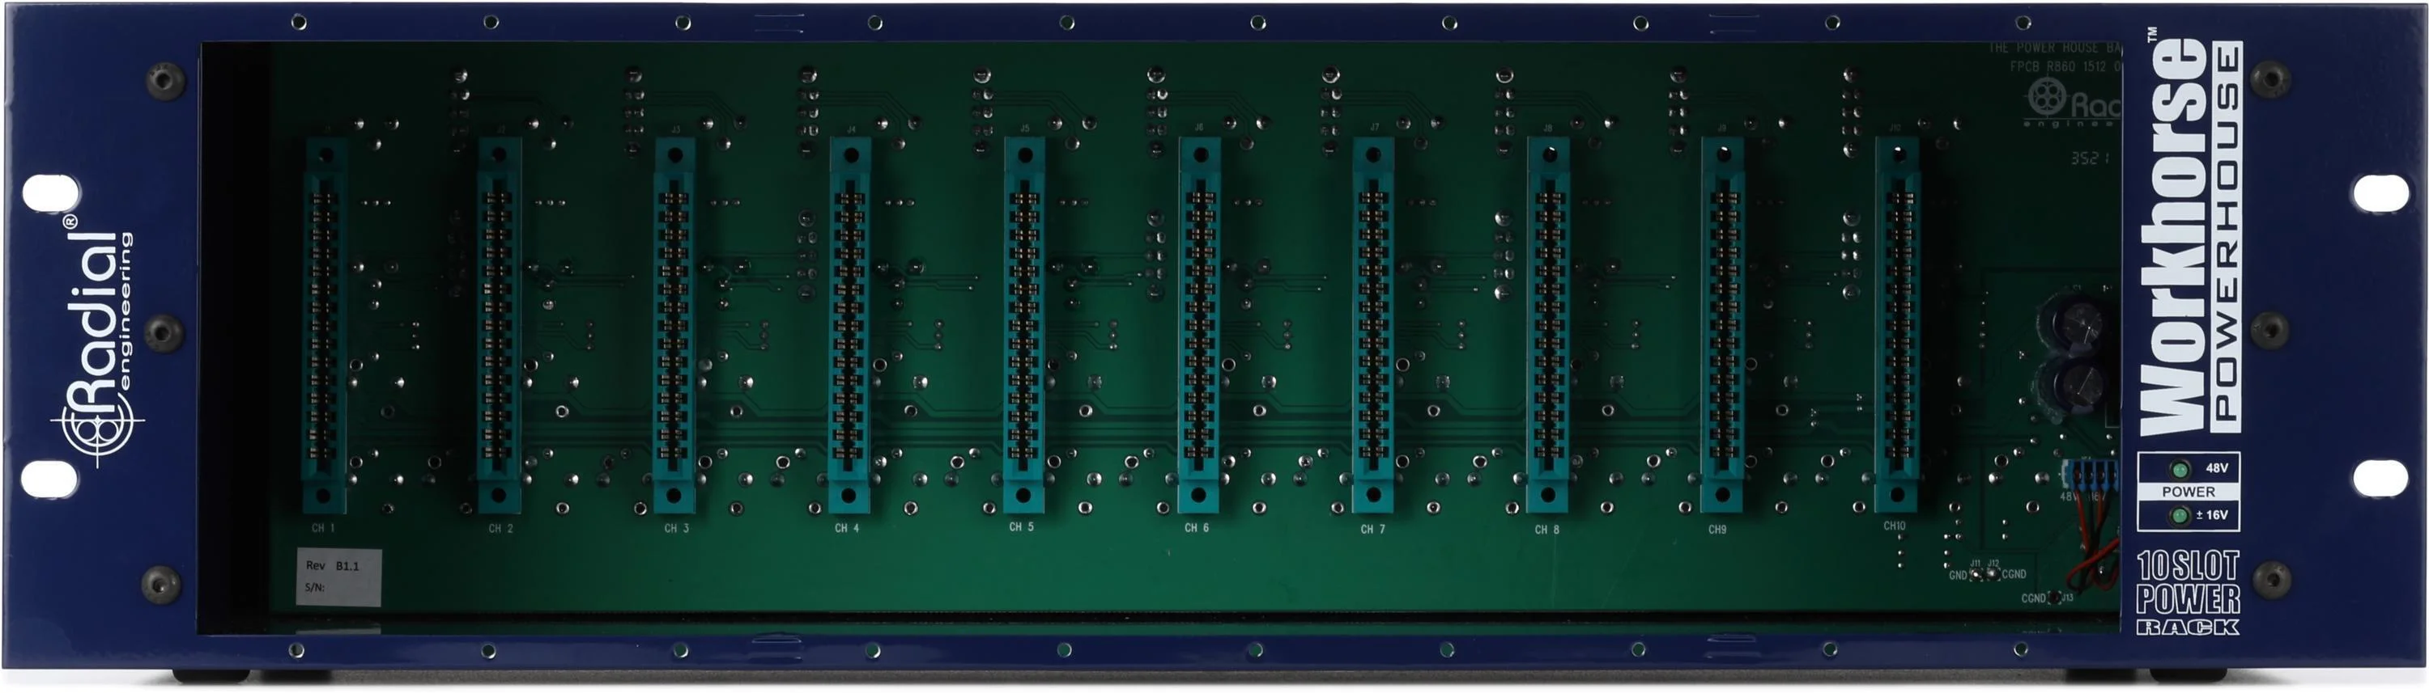The image size is (2429, 693).
Task: Click the Rev B1.1 text on the sticker
Action: click(332, 566)
